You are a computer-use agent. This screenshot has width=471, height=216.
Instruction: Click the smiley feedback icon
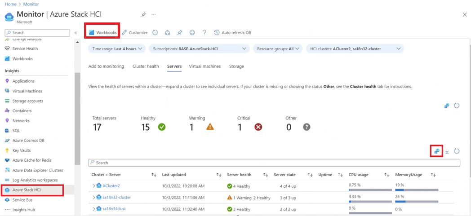192,33
